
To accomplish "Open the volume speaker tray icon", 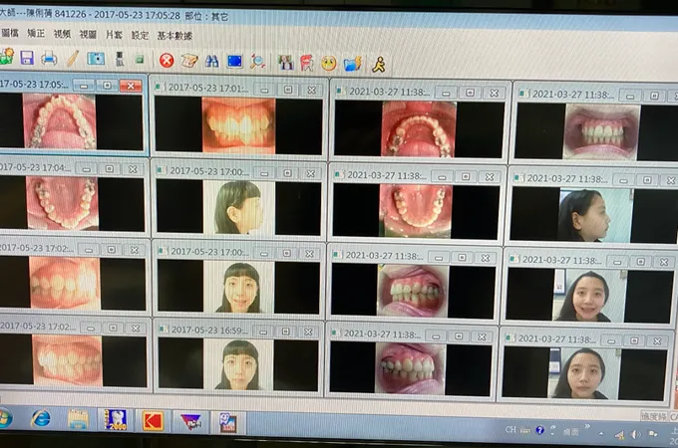I will tap(636, 434).
